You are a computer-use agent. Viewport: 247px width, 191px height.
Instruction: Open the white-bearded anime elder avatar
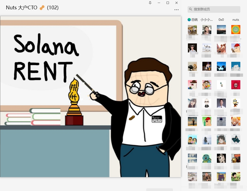[236, 121]
